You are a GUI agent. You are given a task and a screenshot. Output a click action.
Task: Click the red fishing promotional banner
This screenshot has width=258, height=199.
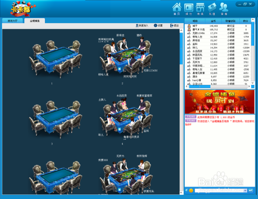pyautogui.click(x=219, y=102)
